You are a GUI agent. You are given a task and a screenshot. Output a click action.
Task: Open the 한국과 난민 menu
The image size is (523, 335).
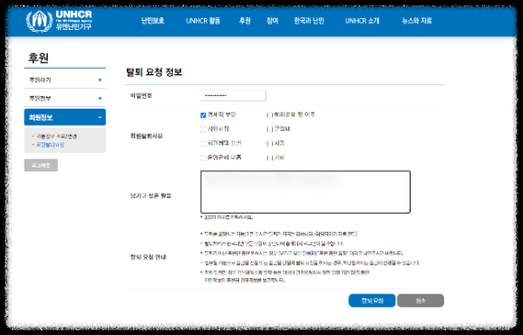coord(309,21)
